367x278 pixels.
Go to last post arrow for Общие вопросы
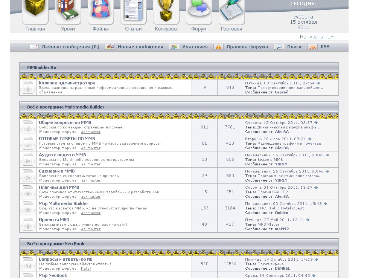(x=316, y=123)
